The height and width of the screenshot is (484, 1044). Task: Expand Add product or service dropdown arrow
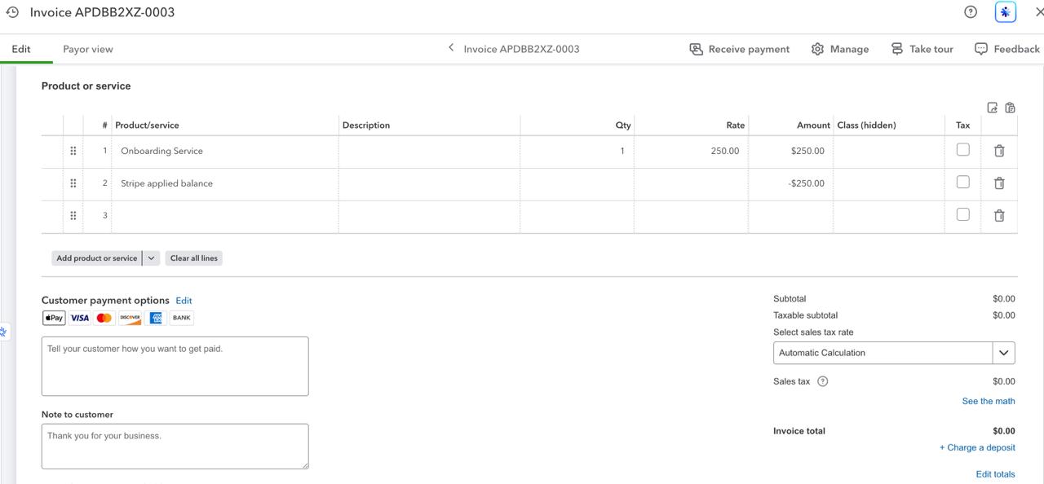[x=151, y=258]
